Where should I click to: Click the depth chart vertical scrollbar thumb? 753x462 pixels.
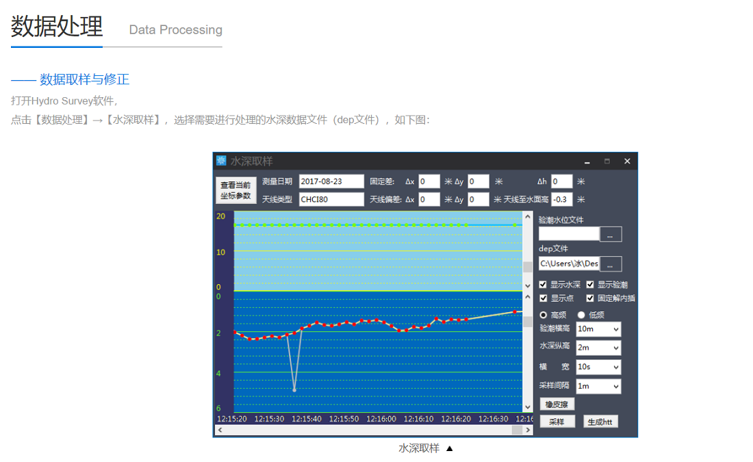(x=527, y=320)
